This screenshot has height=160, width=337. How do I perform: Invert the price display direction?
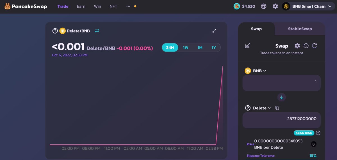[x=314, y=144]
